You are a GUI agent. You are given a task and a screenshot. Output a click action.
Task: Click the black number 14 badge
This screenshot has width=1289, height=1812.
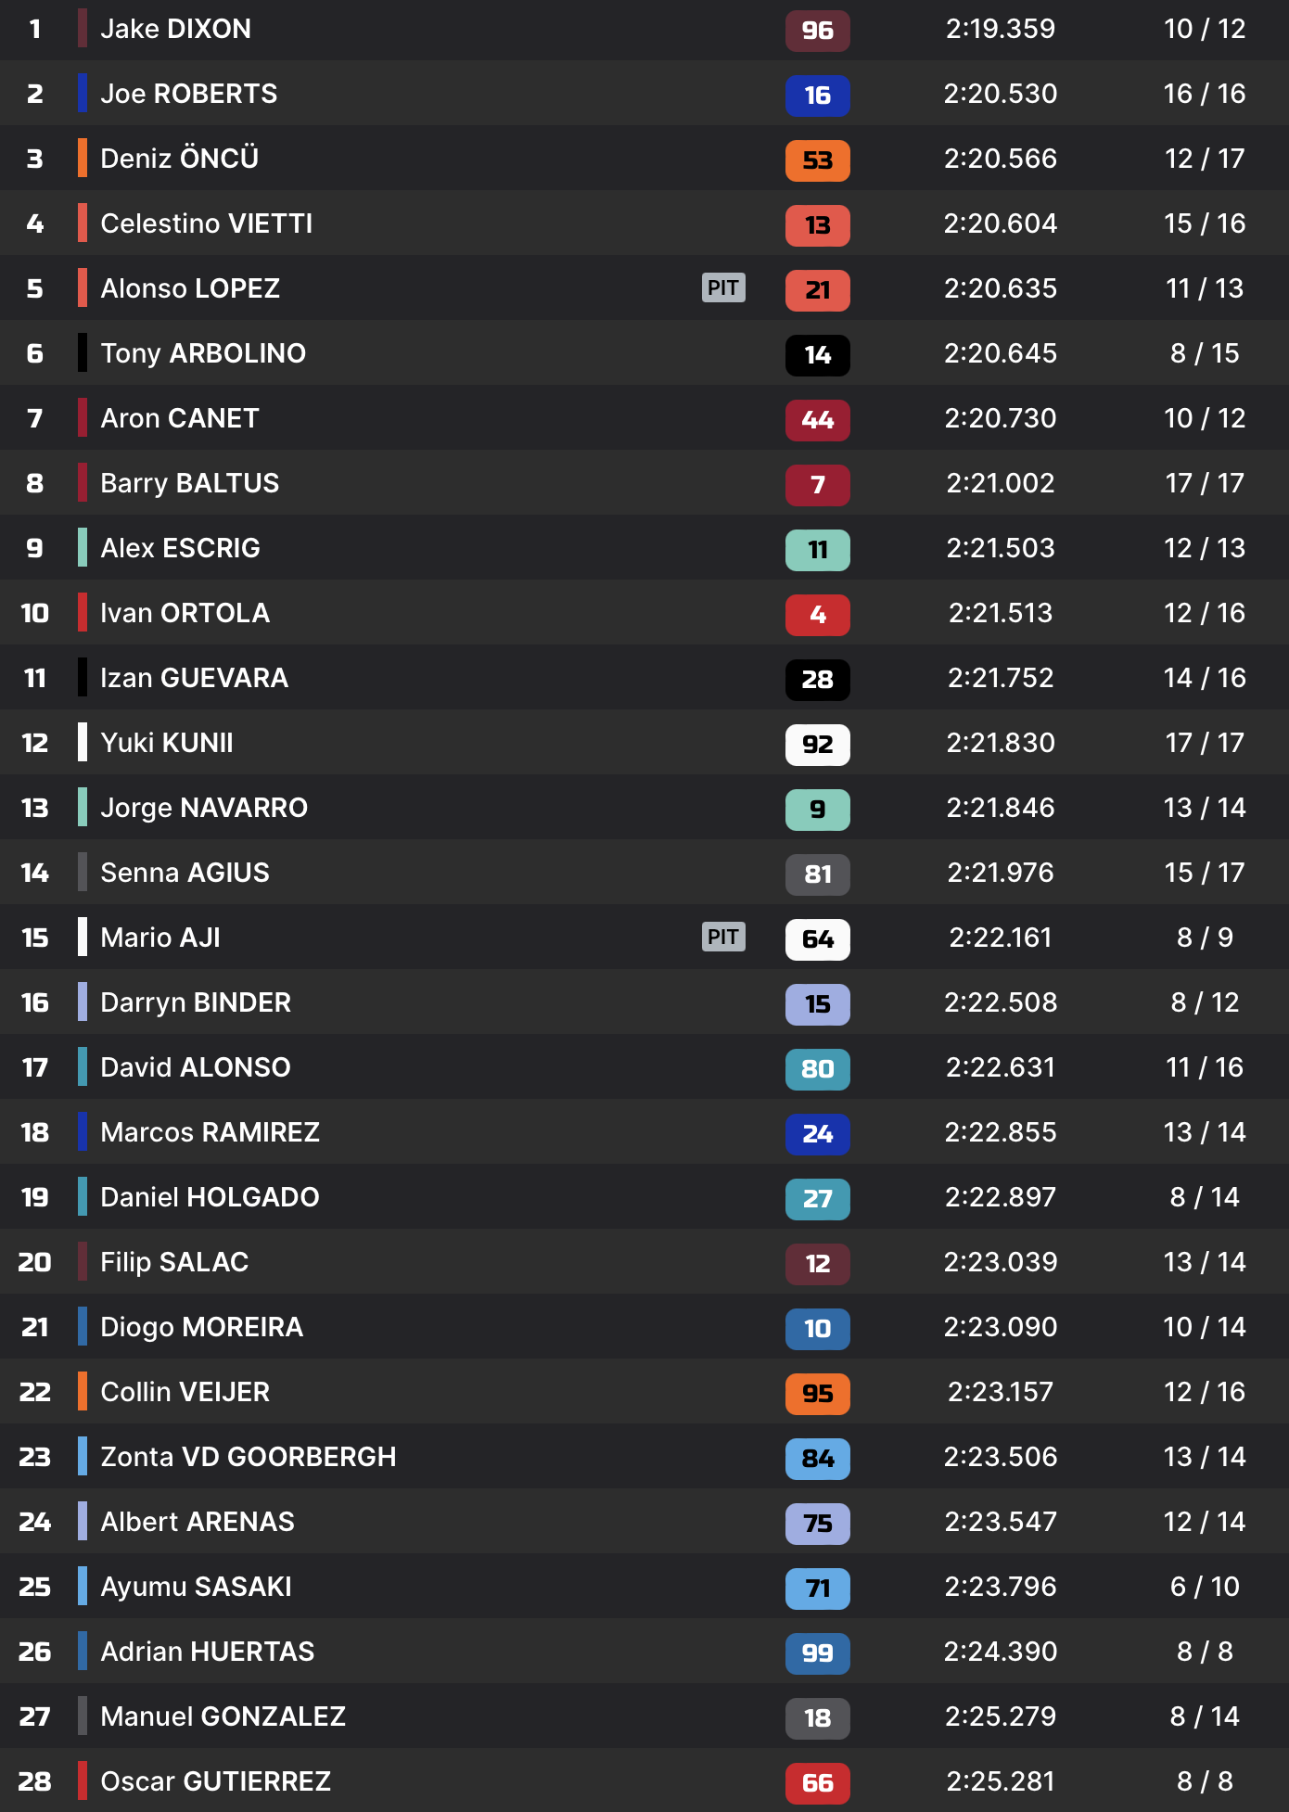pos(817,354)
